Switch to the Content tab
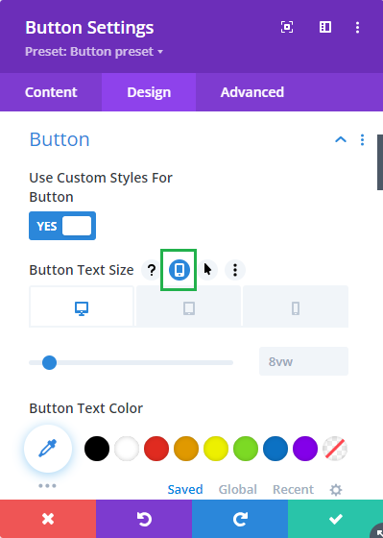Image resolution: width=383 pixels, height=538 pixels. (51, 92)
